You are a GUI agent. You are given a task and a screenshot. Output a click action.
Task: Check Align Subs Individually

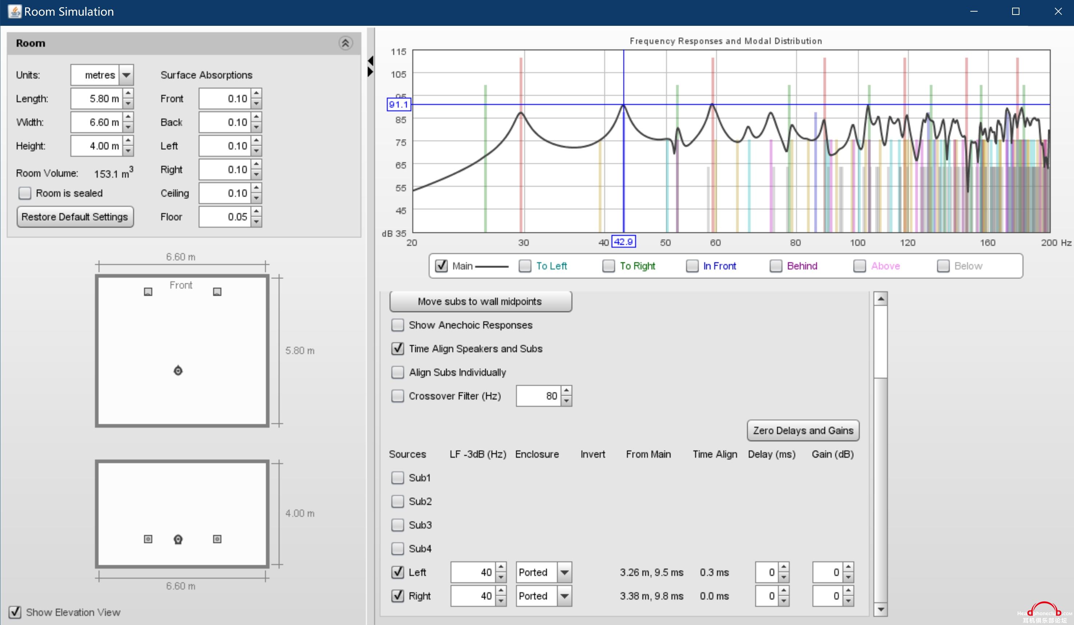pos(398,372)
